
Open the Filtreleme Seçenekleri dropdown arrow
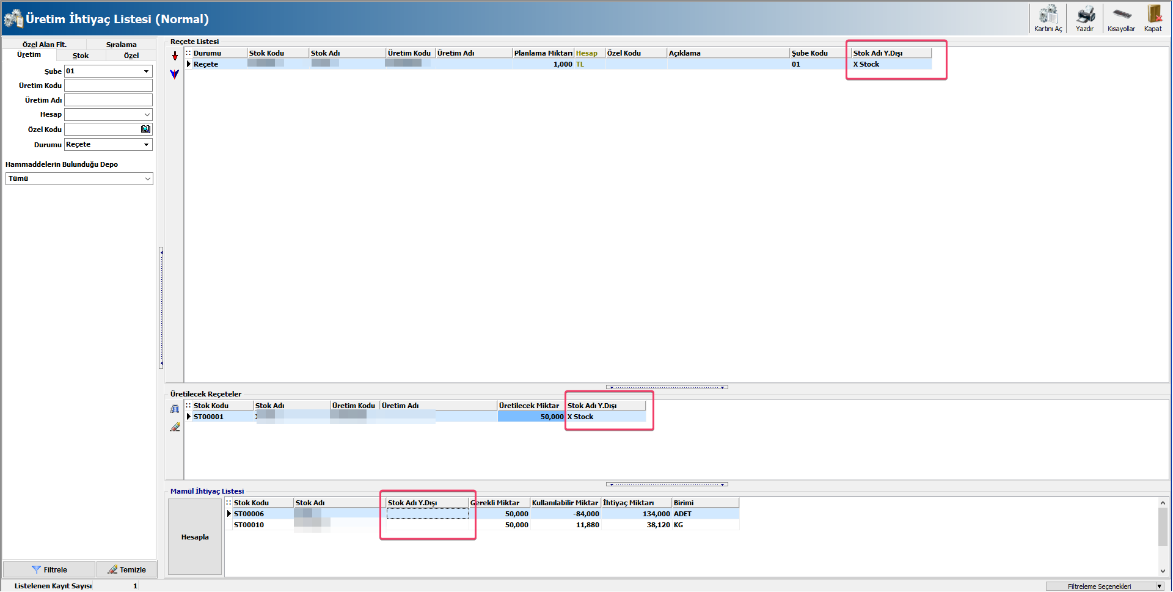(1159, 587)
